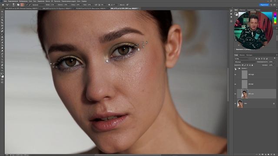Hide the SFS High layer
278x156 pixels.
point(235,75)
